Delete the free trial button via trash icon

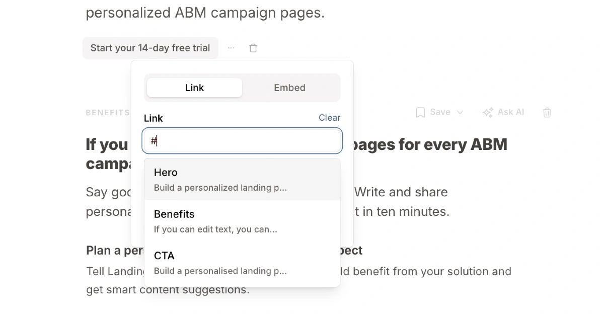[253, 48]
